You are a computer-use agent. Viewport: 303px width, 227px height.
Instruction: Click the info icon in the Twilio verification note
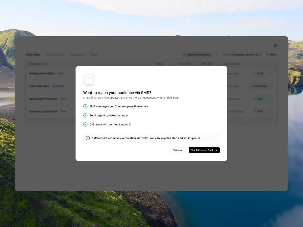(88, 138)
